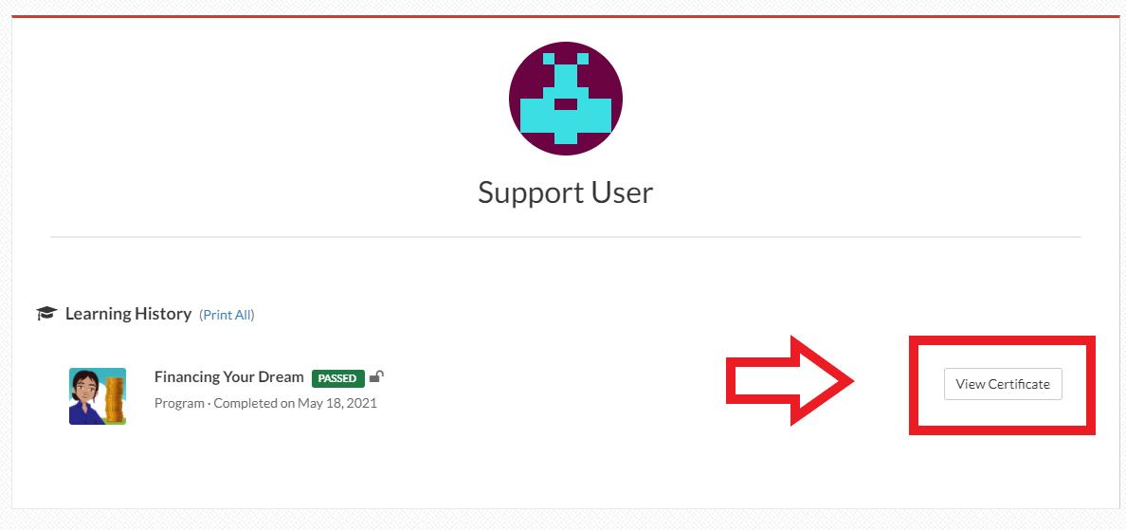Click the Program label under course title
The width and height of the screenshot is (1126, 530).
(179, 403)
